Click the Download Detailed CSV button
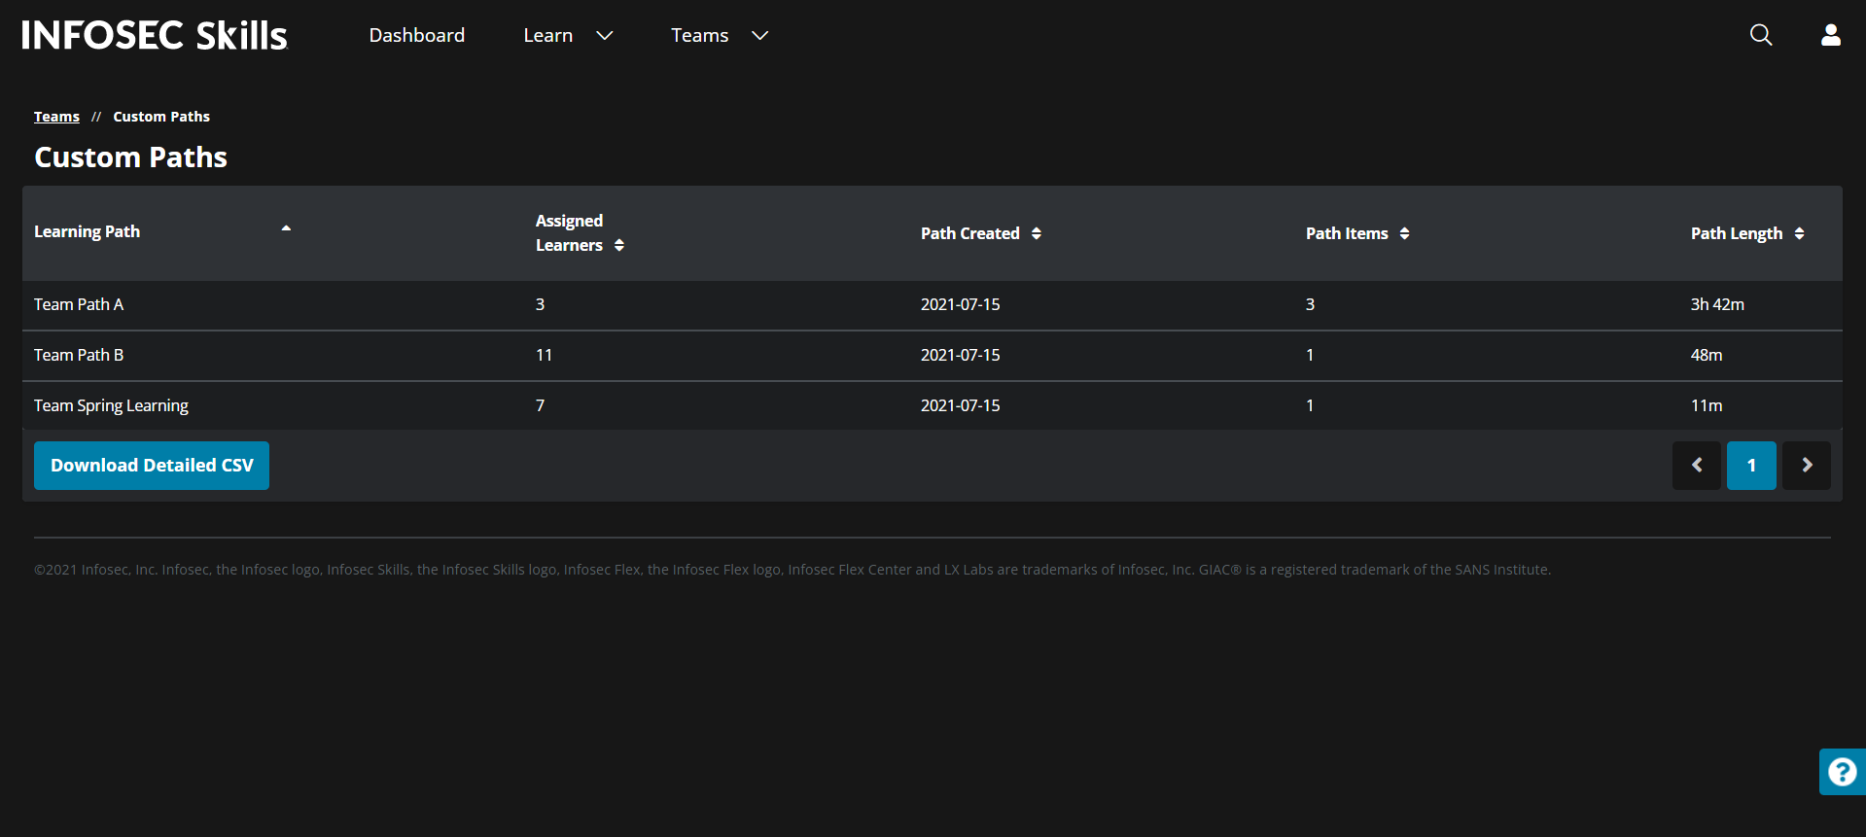Viewport: 1866px width, 837px height. tap(152, 466)
